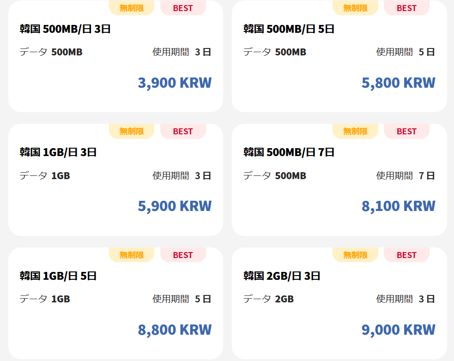
Task: Choose the 韓国 2GB/日 3日 plan title
Action: point(282,276)
